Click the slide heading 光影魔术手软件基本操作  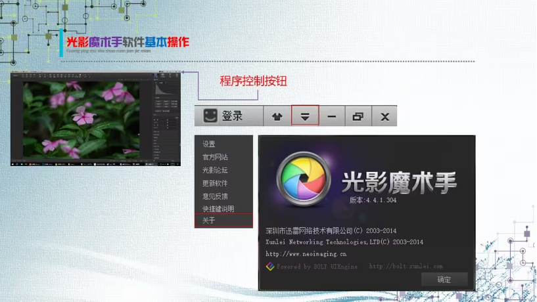click(x=128, y=42)
